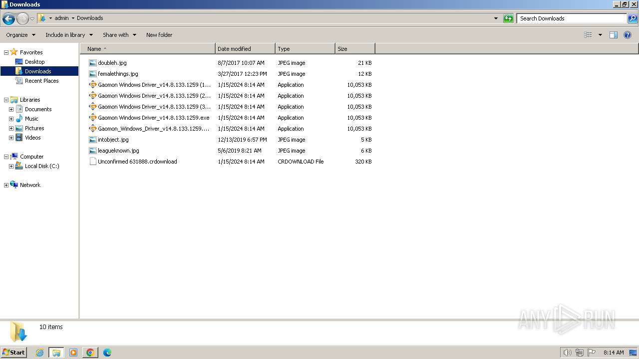Expand the Pictures library
Viewport: 639px width, 359px height.
11,128
